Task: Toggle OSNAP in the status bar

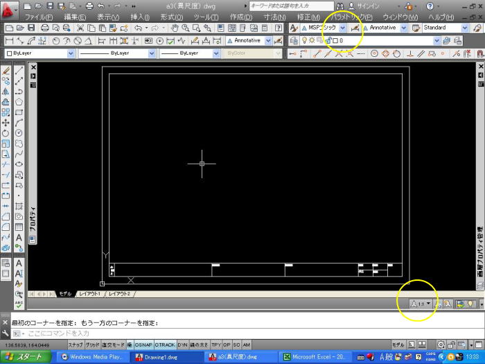Action: coord(143,345)
